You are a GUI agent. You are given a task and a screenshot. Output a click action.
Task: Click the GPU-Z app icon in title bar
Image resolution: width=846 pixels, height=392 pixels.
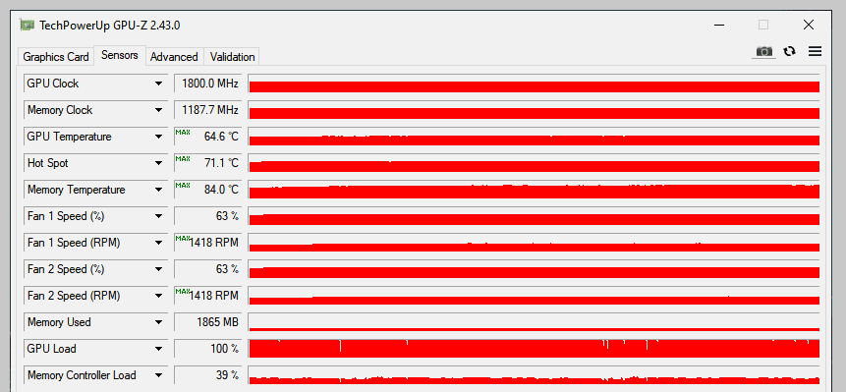click(28, 25)
